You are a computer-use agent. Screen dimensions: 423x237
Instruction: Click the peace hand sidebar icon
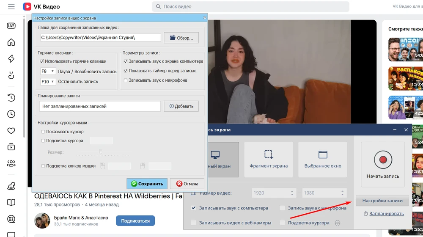[11, 75]
